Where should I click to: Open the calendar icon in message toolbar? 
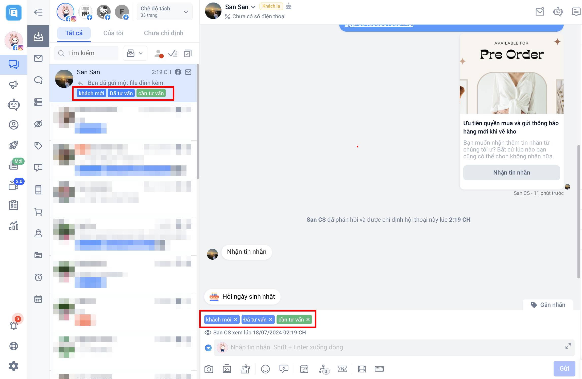coord(304,369)
